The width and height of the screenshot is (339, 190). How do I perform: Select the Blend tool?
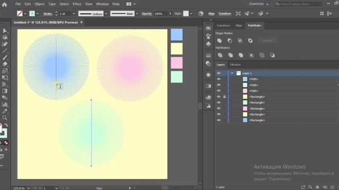(5, 98)
